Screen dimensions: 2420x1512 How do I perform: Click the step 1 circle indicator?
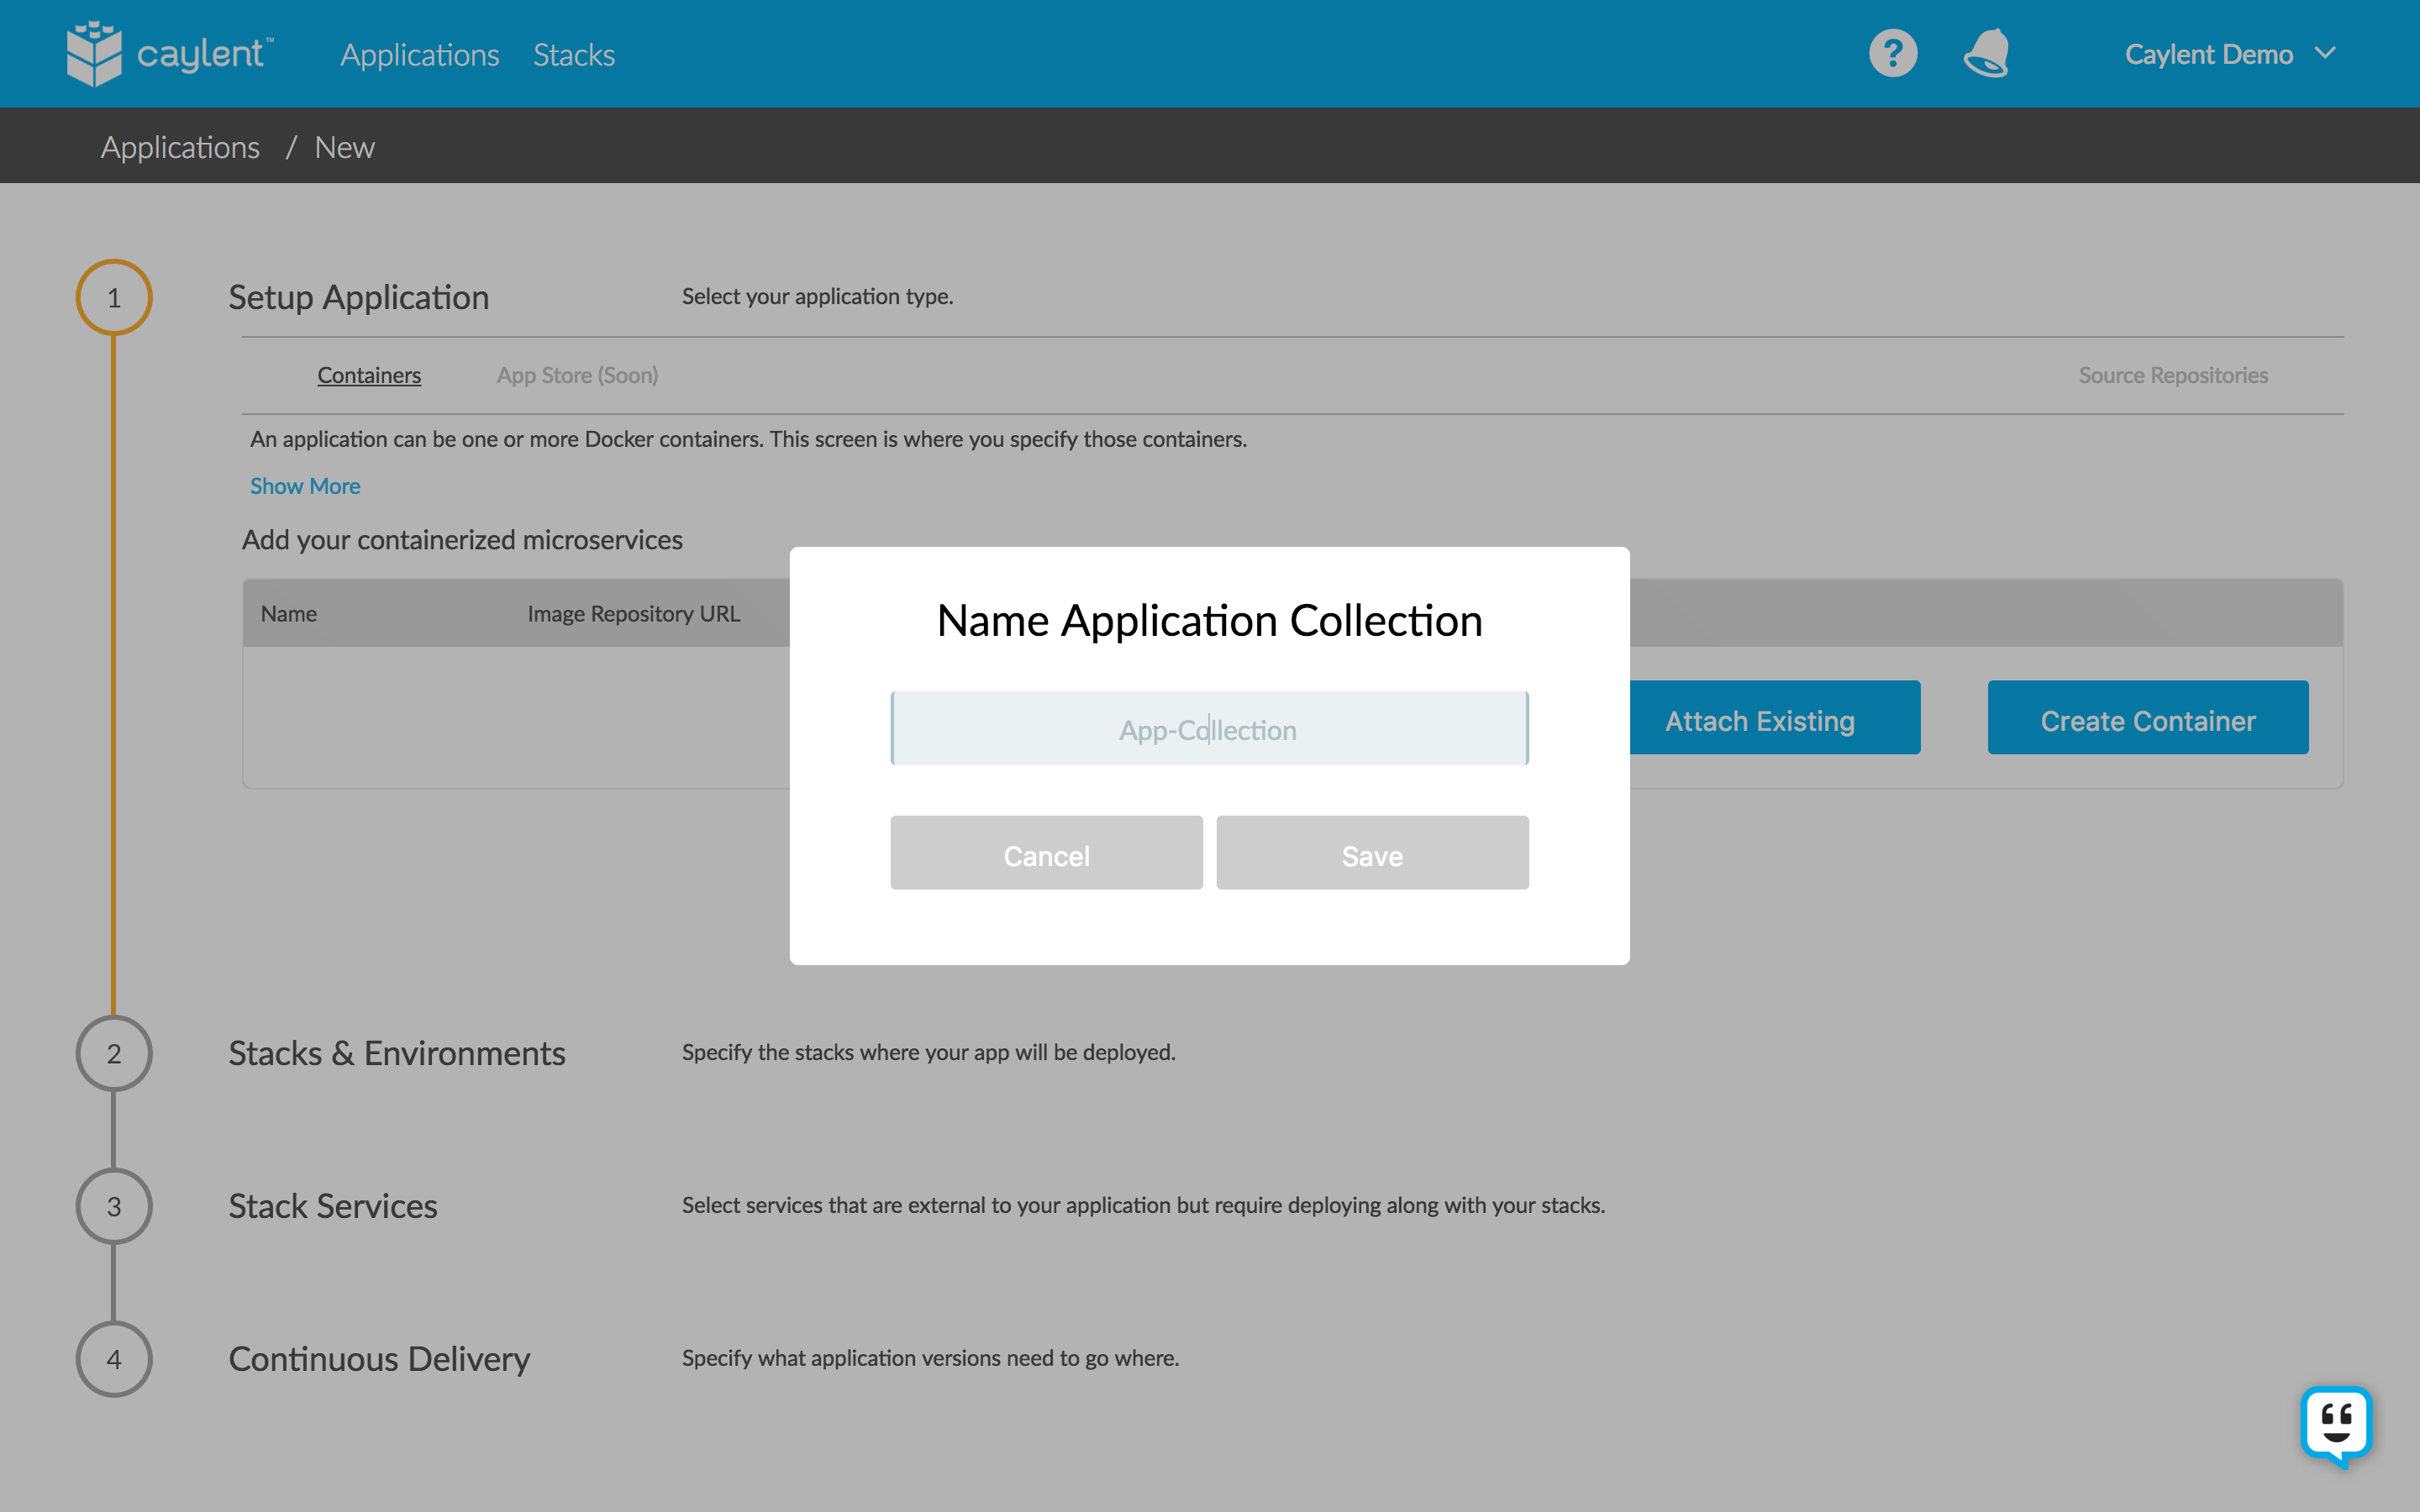coord(114,297)
